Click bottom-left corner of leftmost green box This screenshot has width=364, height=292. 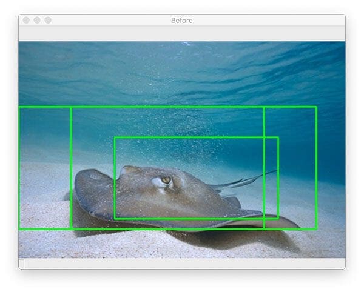[19, 229]
